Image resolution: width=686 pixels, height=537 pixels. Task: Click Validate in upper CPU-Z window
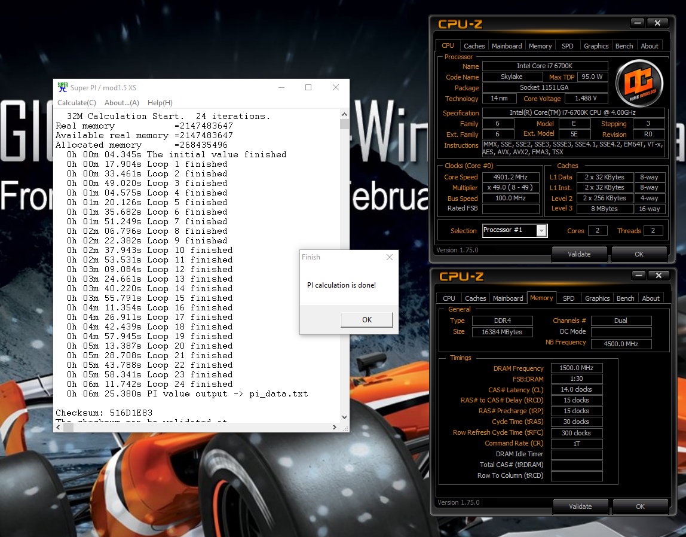(x=579, y=254)
